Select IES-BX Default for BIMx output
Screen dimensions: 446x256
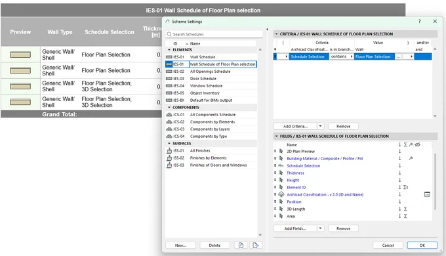pyautogui.click(x=211, y=100)
